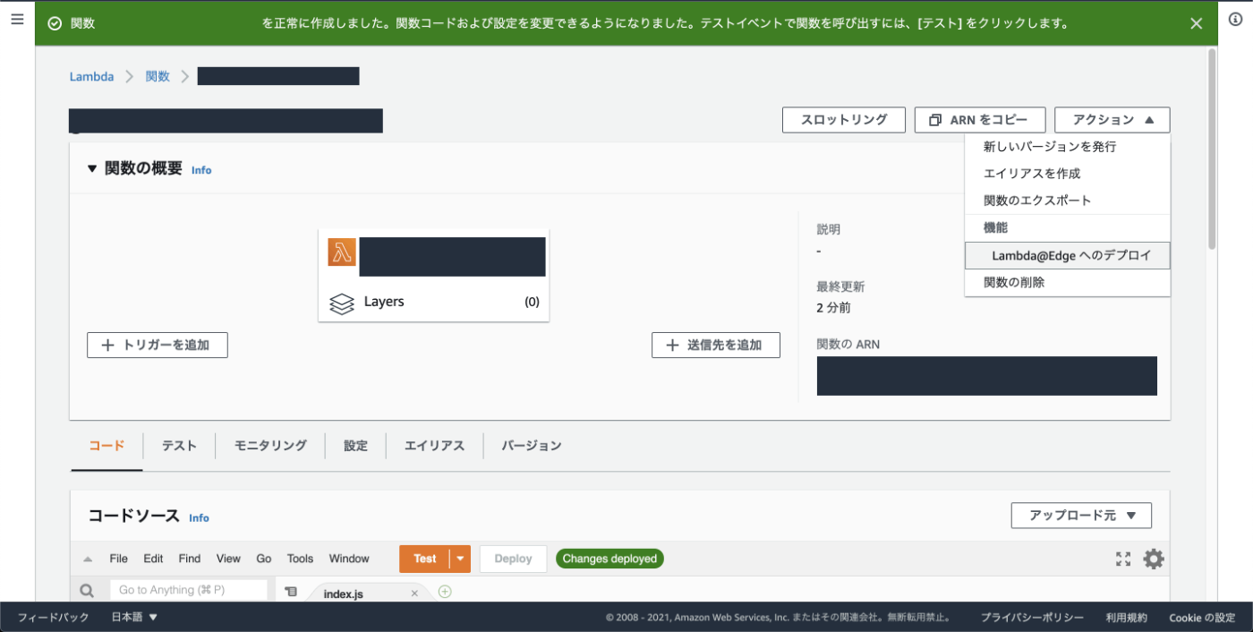Click the Go to Anything search field

(188, 591)
